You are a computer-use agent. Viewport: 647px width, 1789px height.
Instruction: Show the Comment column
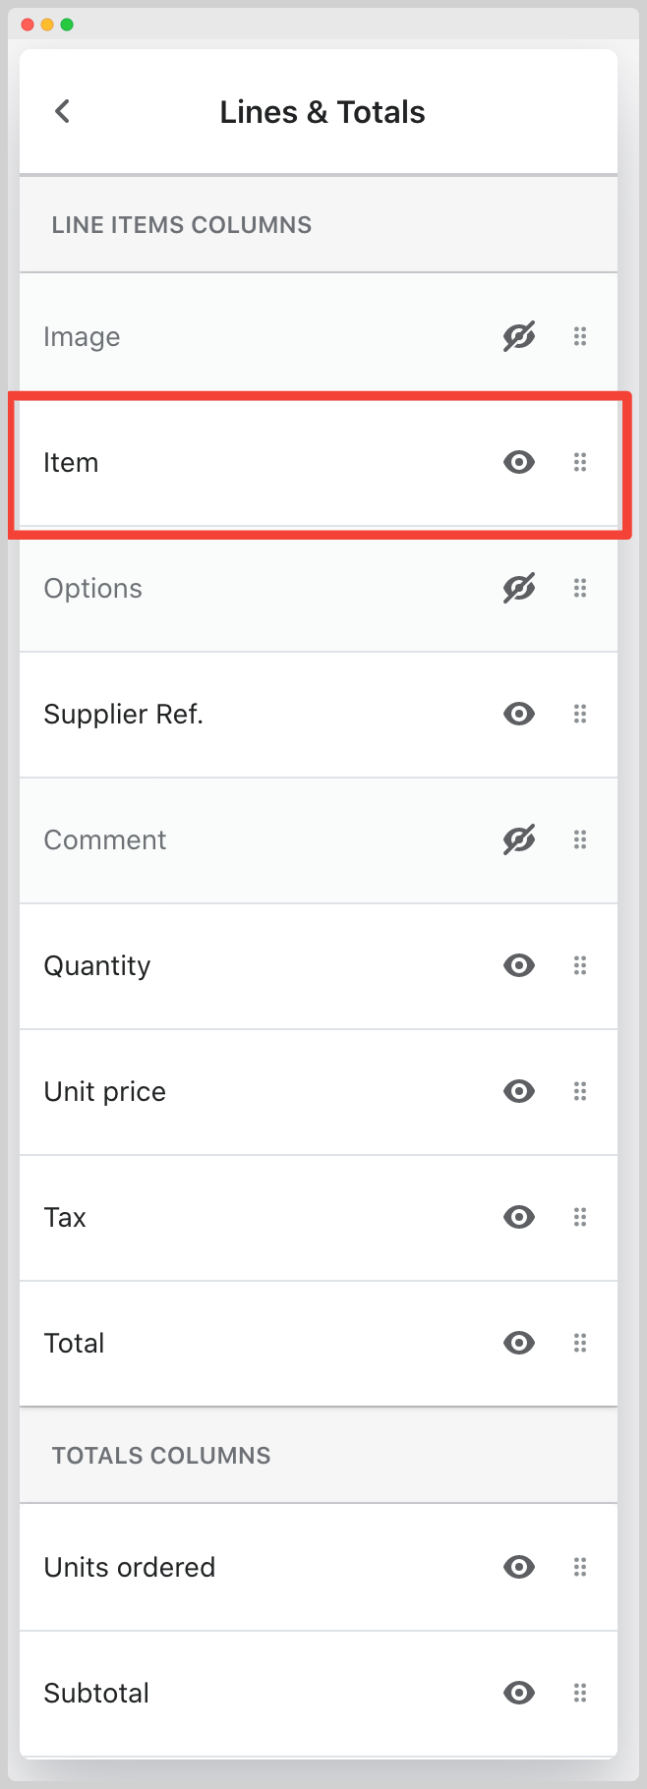point(518,839)
